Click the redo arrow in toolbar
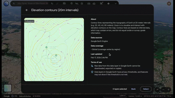The width and height of the screenshot is (175, 98). click(57, 4)
